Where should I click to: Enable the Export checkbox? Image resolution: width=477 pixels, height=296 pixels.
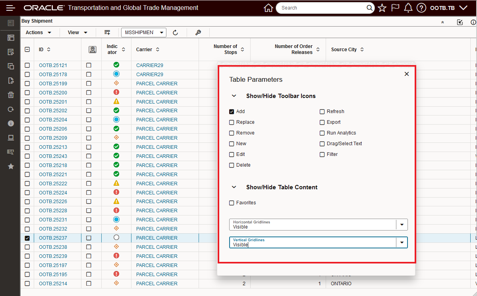click(322, 122)
